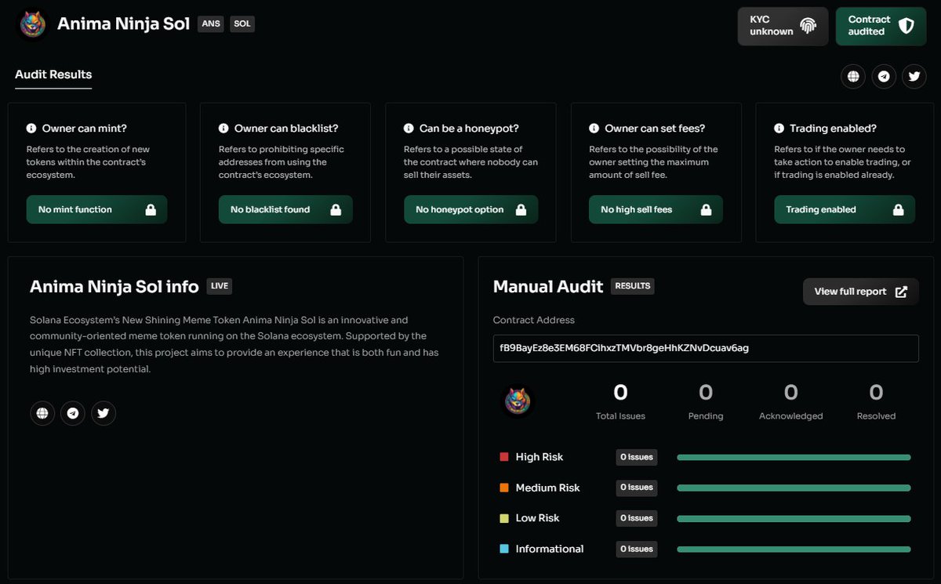Open Telegram icon near Audit Results

coord(884,77)
